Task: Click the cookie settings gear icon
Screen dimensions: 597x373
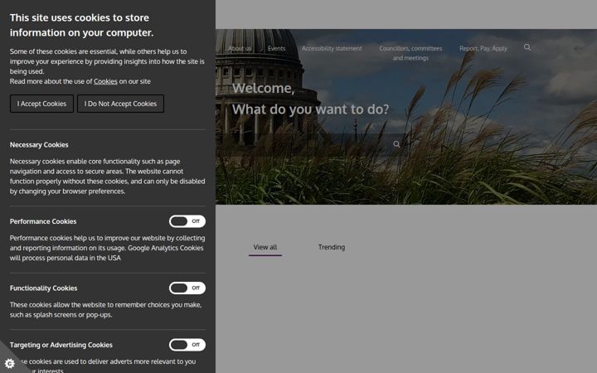Action: coord(9,364)
